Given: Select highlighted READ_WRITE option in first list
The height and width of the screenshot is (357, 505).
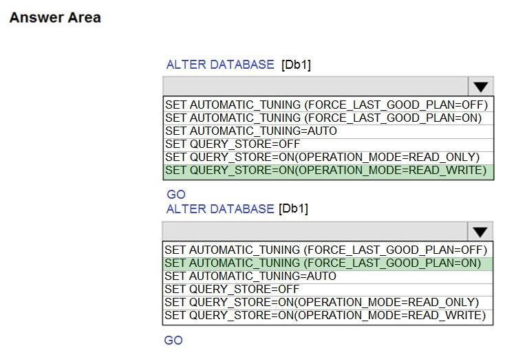Looking at the screenshot, I should (328, 171).
